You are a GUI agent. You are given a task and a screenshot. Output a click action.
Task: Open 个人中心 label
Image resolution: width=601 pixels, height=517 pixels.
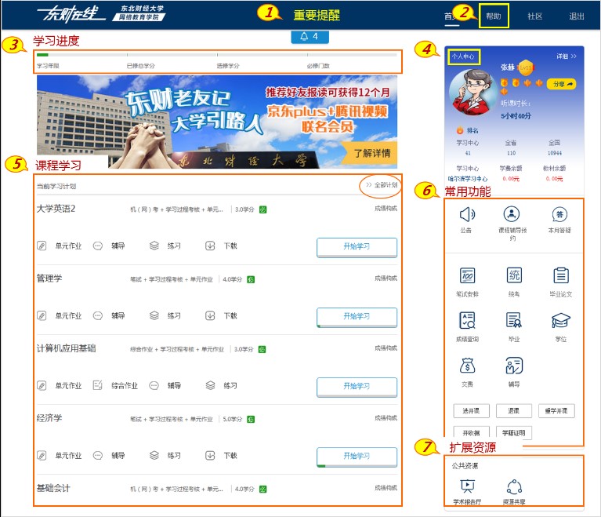point(463,56)
